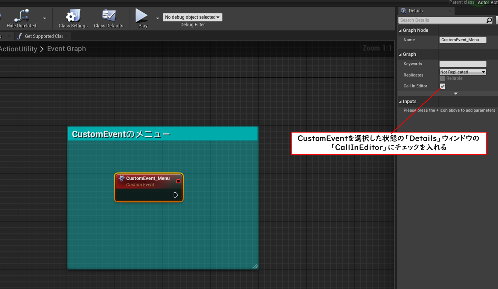
Task: Collapse the Graph Node section
Action: 400,30
